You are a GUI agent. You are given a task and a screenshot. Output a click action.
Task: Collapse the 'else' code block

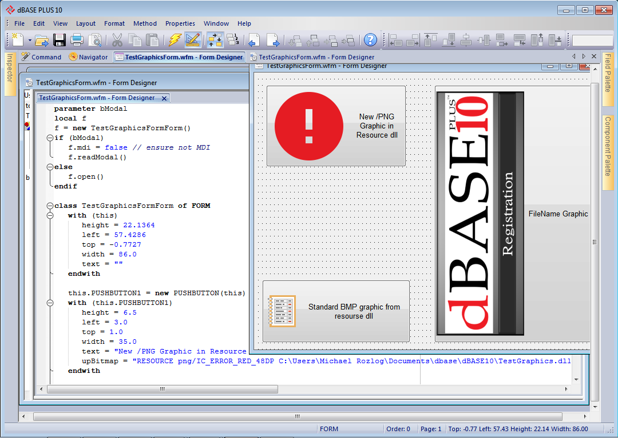coord(50,167)
